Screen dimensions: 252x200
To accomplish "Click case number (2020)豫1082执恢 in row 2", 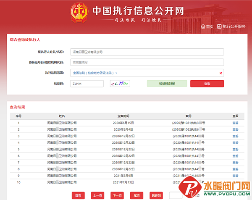I will pos(189,129).
